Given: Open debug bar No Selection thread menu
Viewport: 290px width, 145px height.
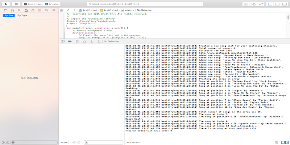Looking at the screenshot, I should tap(111, 41).
